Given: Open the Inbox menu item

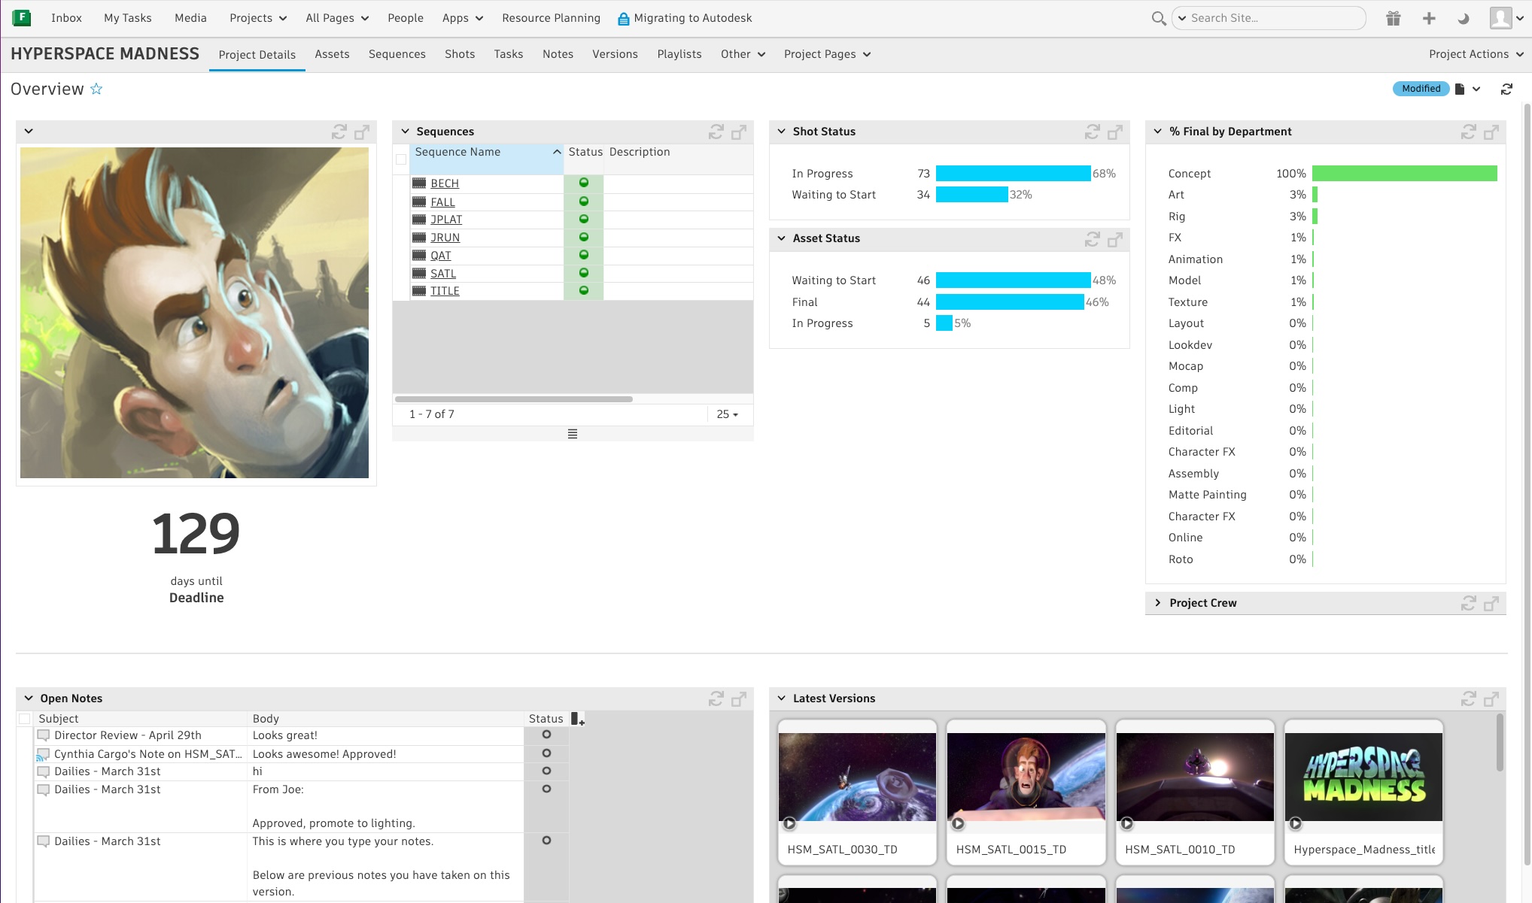Looking at the screenshot, I should coord(66,18).
